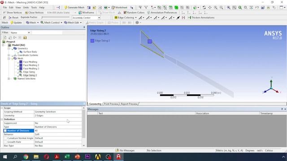Adjust the Explode Factor slider
This screenshot has width=287, height=161.
pyautogui.click(x=56, y=17)
